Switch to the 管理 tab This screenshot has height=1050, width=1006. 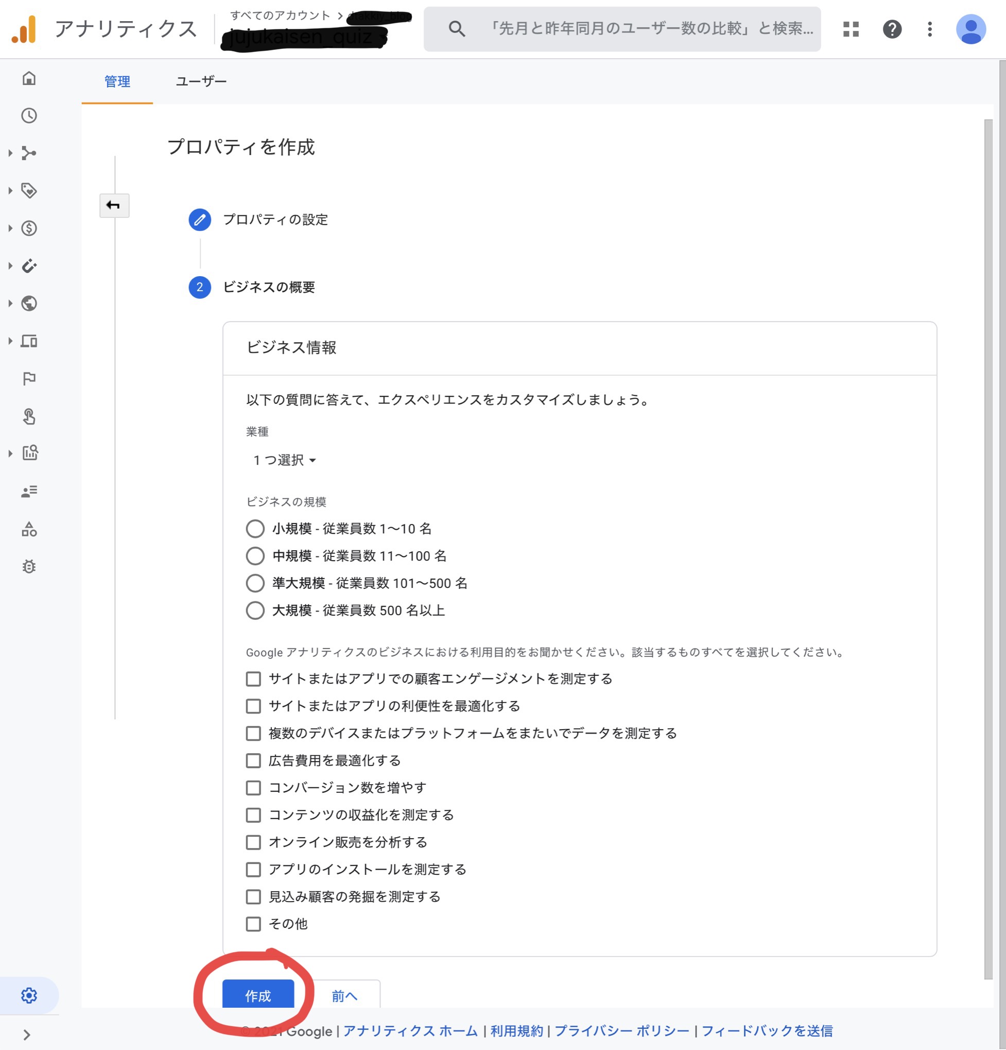click(117, 81)
